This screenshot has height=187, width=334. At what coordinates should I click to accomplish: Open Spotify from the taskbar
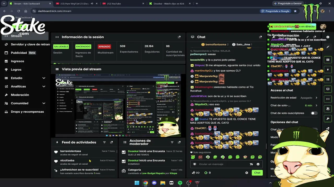point(180,183)
